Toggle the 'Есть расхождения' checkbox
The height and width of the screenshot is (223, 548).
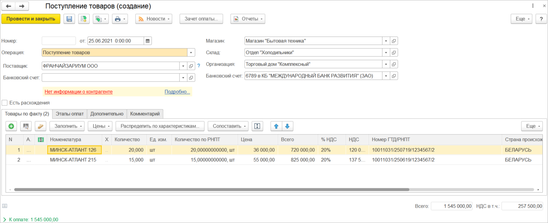tap(4, 103)
